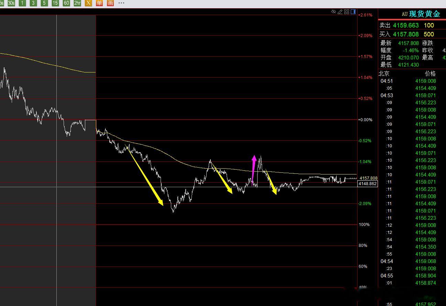Click tick price 4158.904
This screenshot has height=306, width=446.
point(426,276)
